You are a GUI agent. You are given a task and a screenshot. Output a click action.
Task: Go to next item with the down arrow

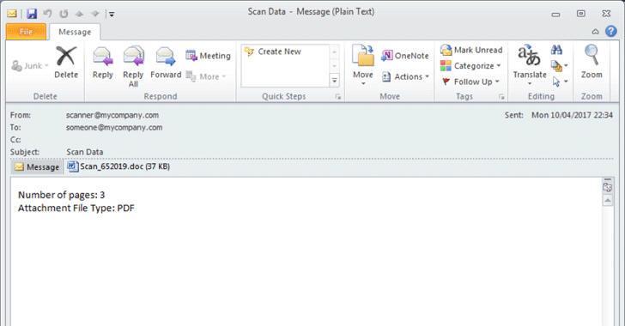click(94, 14)
